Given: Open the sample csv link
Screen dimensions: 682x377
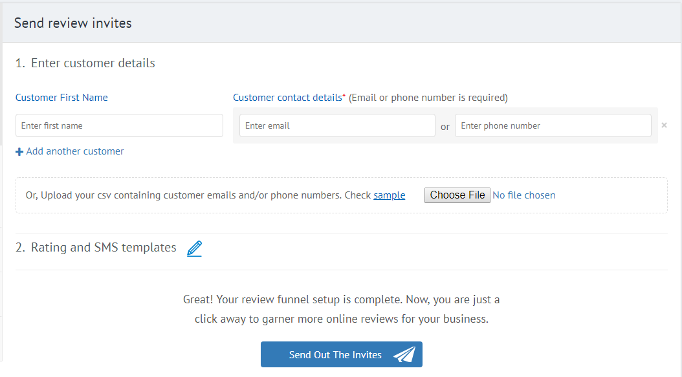Looking at the screenshot, I should (x=390, y=195).
